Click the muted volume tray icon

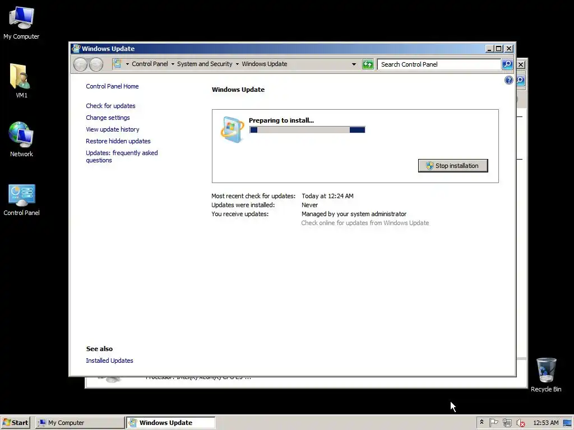[520, 423]
